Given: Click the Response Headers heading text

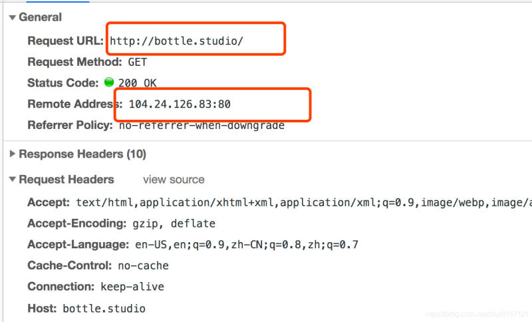Looking at the screenshot, I should pos(82,154).
